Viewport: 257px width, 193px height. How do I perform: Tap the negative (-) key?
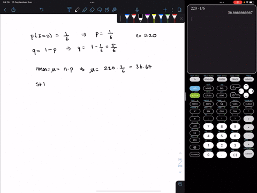pos(235,155)
